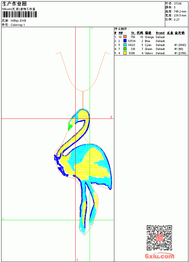Click the green marker label 1 at left
This screenshot has height=262, width=189.
coord(3,218)
